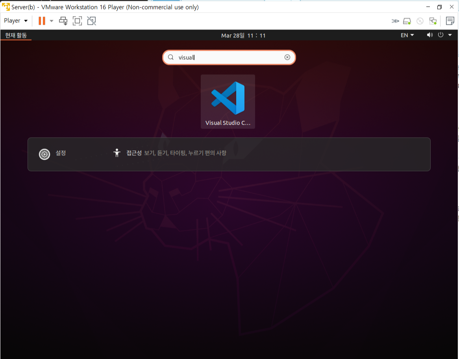Send Ctrl+Alt+Del to the VM
Viewport: 459px width, 359px height.
click(x=63, y=21)
